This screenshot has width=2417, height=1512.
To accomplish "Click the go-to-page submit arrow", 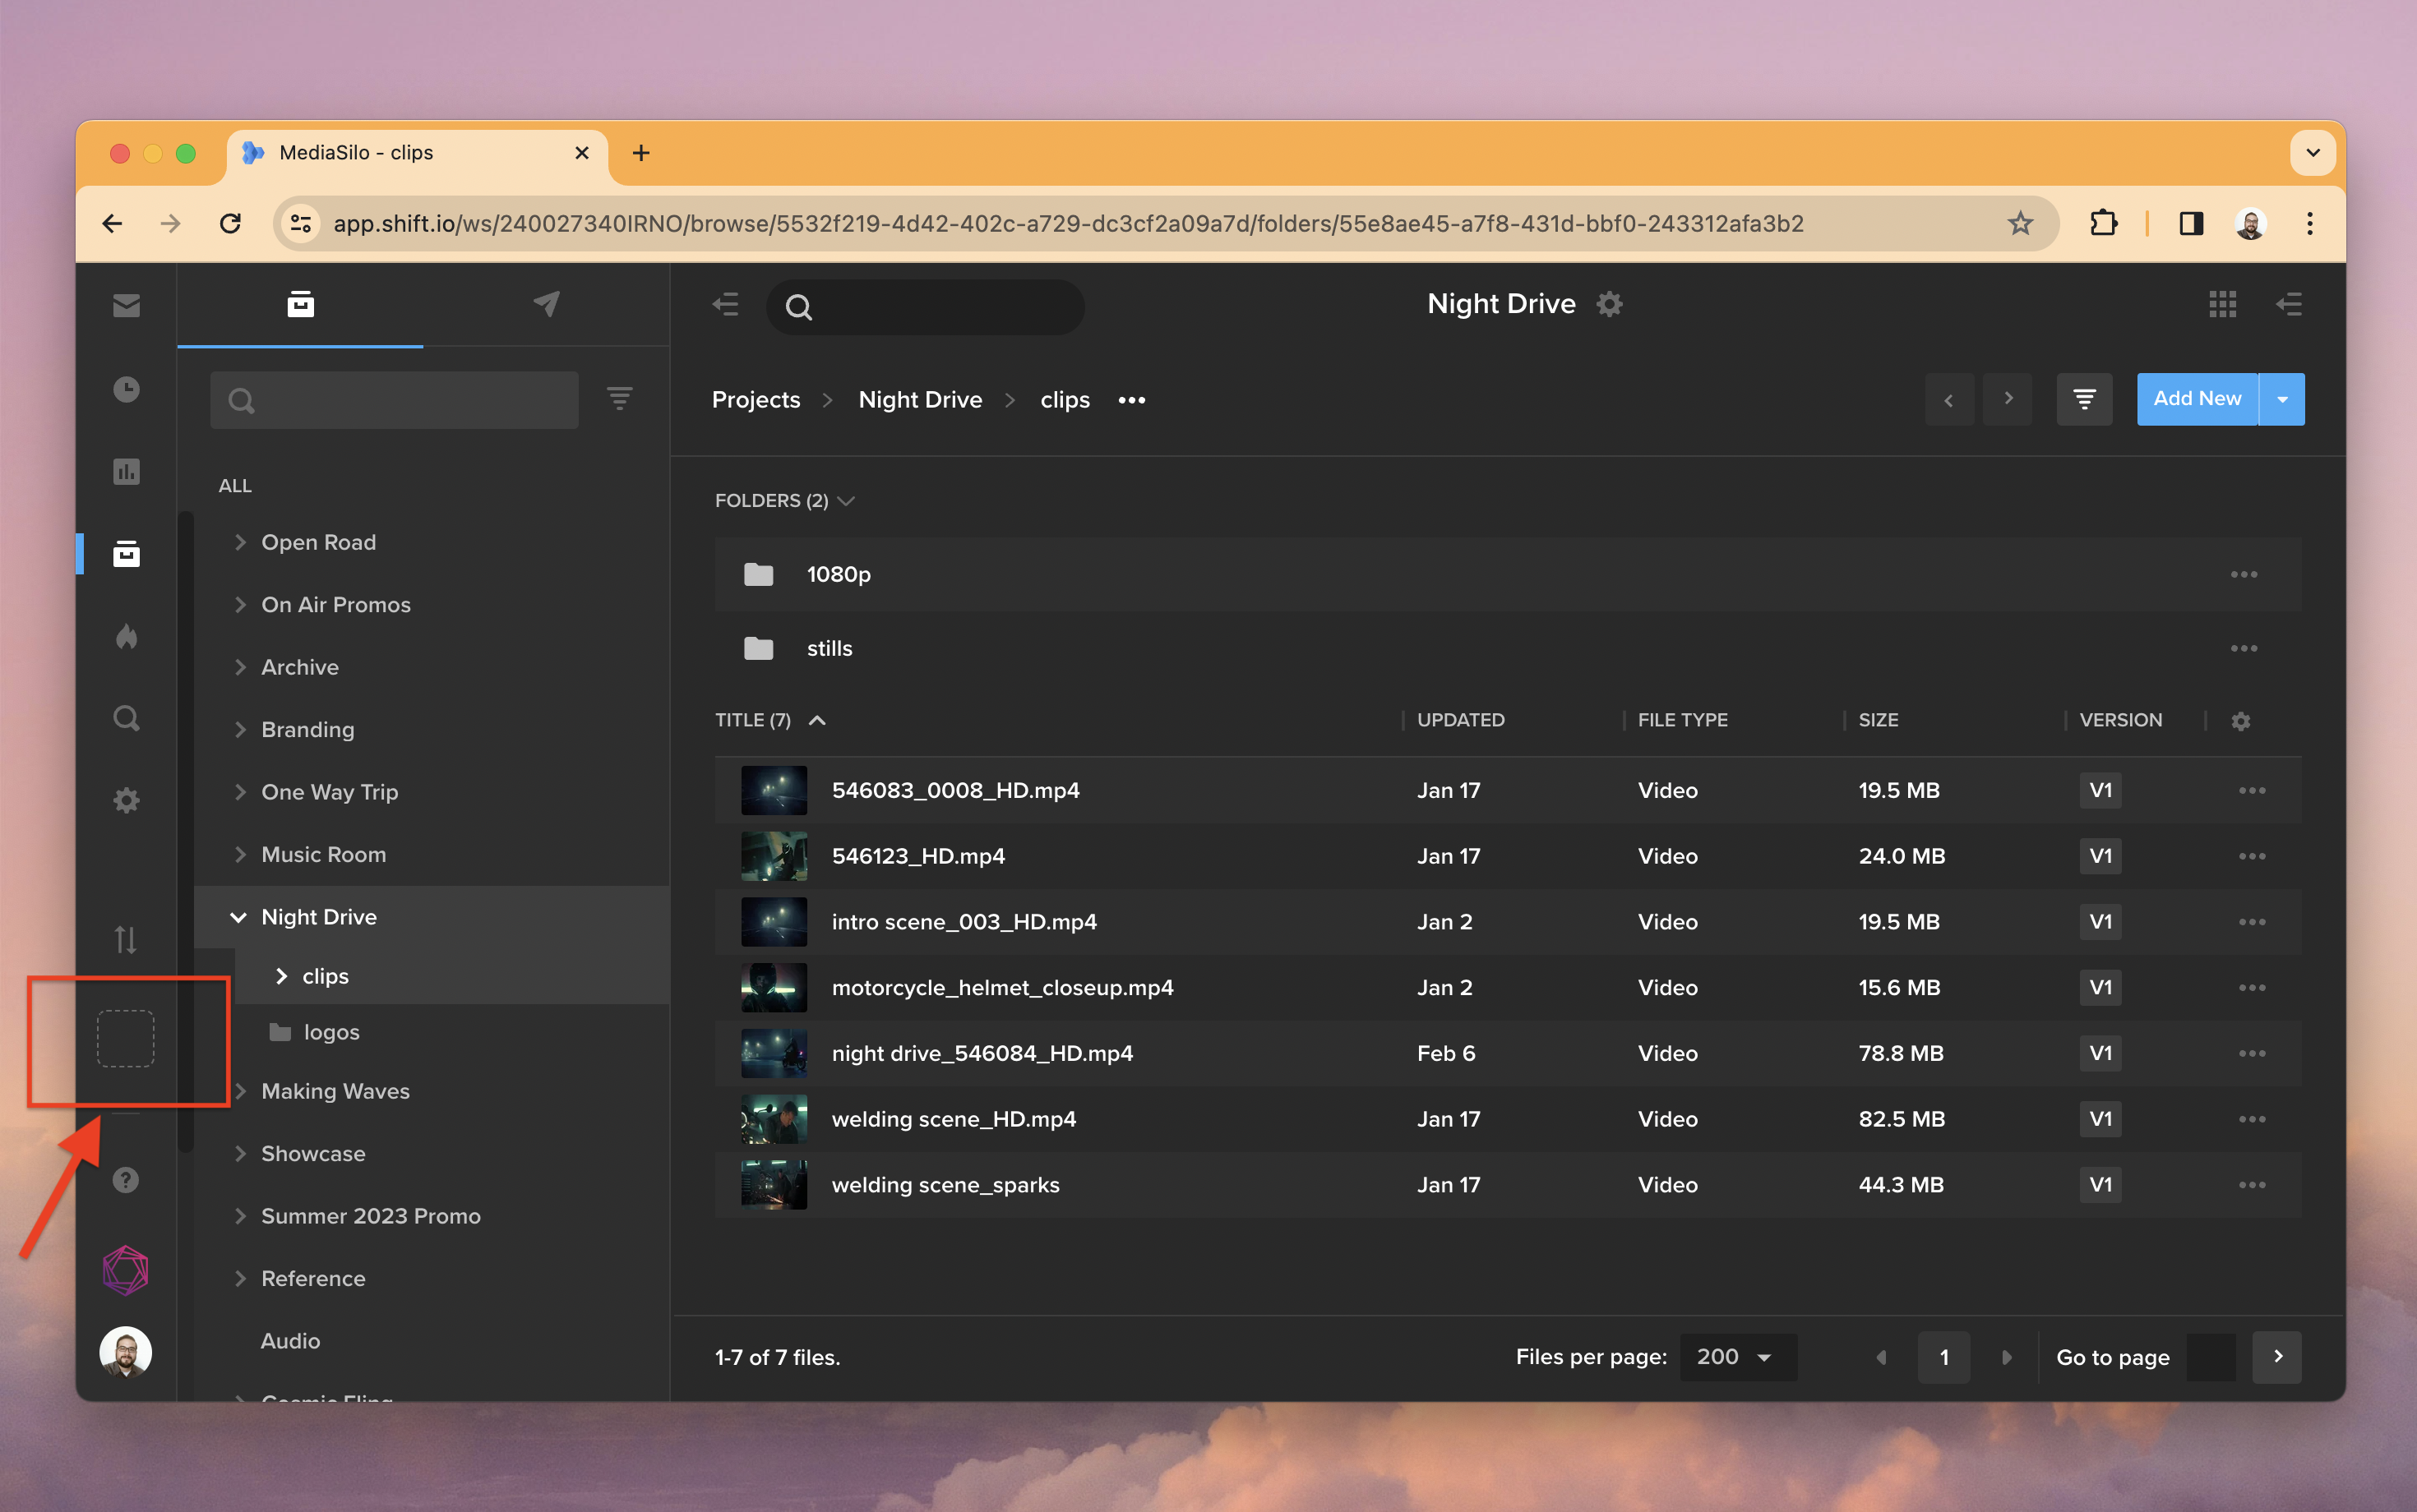I will click(x=2277, y=1357).
